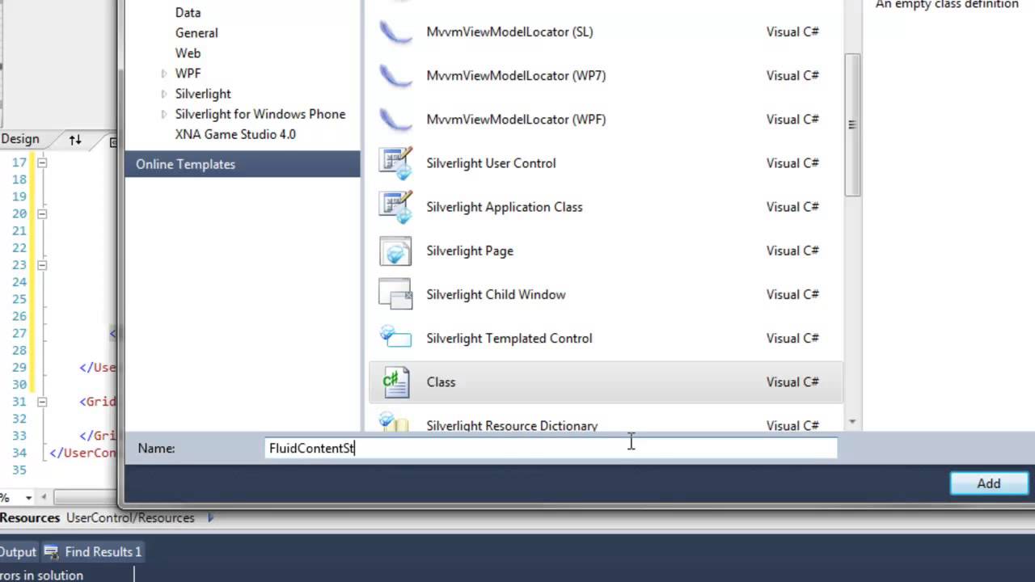Open the Find Results 1 tab
Viewport: 1035px width, 582px height.
coord(93,552)
